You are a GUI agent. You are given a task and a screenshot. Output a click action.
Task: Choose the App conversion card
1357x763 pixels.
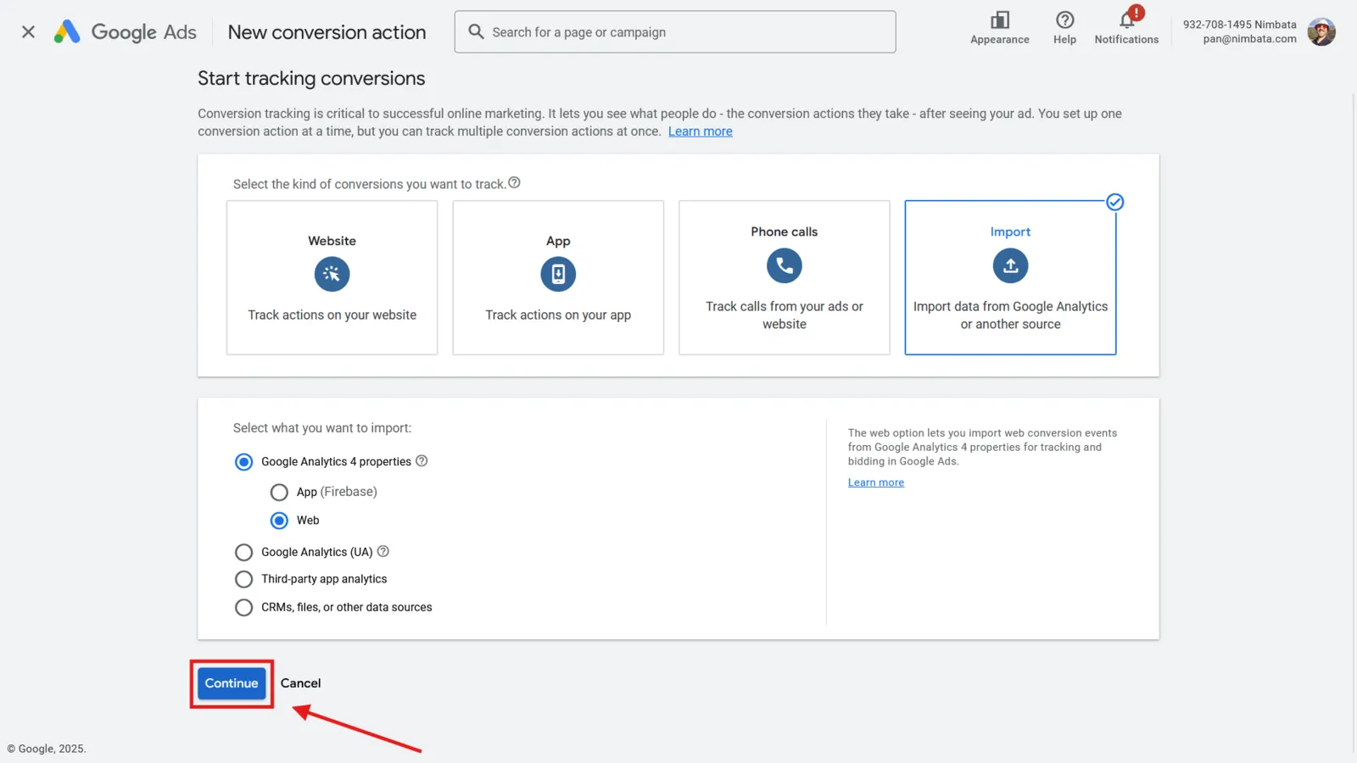point(558,277)
